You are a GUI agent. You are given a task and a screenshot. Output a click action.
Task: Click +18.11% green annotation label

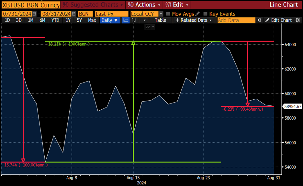pos(68,44)
